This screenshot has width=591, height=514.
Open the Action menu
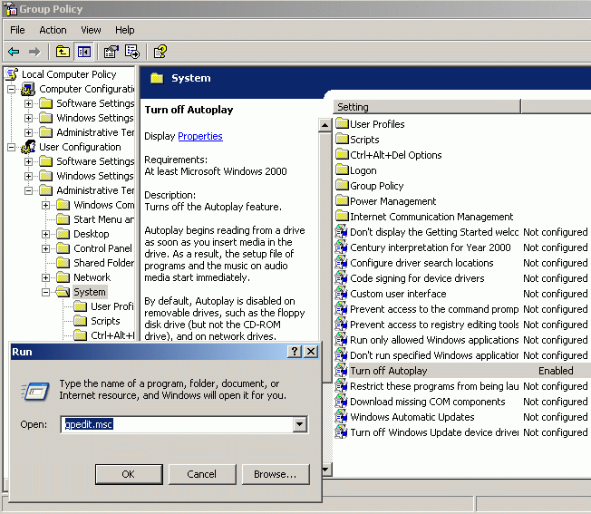coord(53,30)
